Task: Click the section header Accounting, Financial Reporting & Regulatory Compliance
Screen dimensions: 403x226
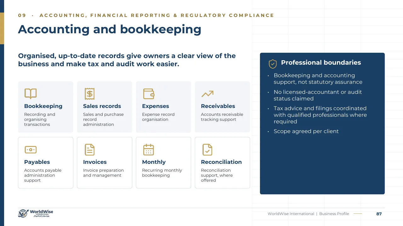Action: [x=157, y=15]
